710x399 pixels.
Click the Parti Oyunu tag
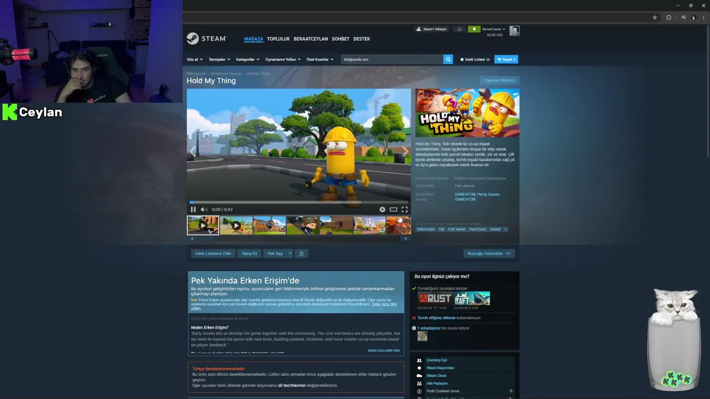pyautogui.click(x=478, y=229)
